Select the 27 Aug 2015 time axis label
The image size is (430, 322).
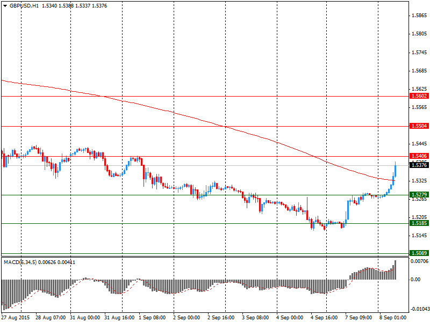[x=16, y=318]
